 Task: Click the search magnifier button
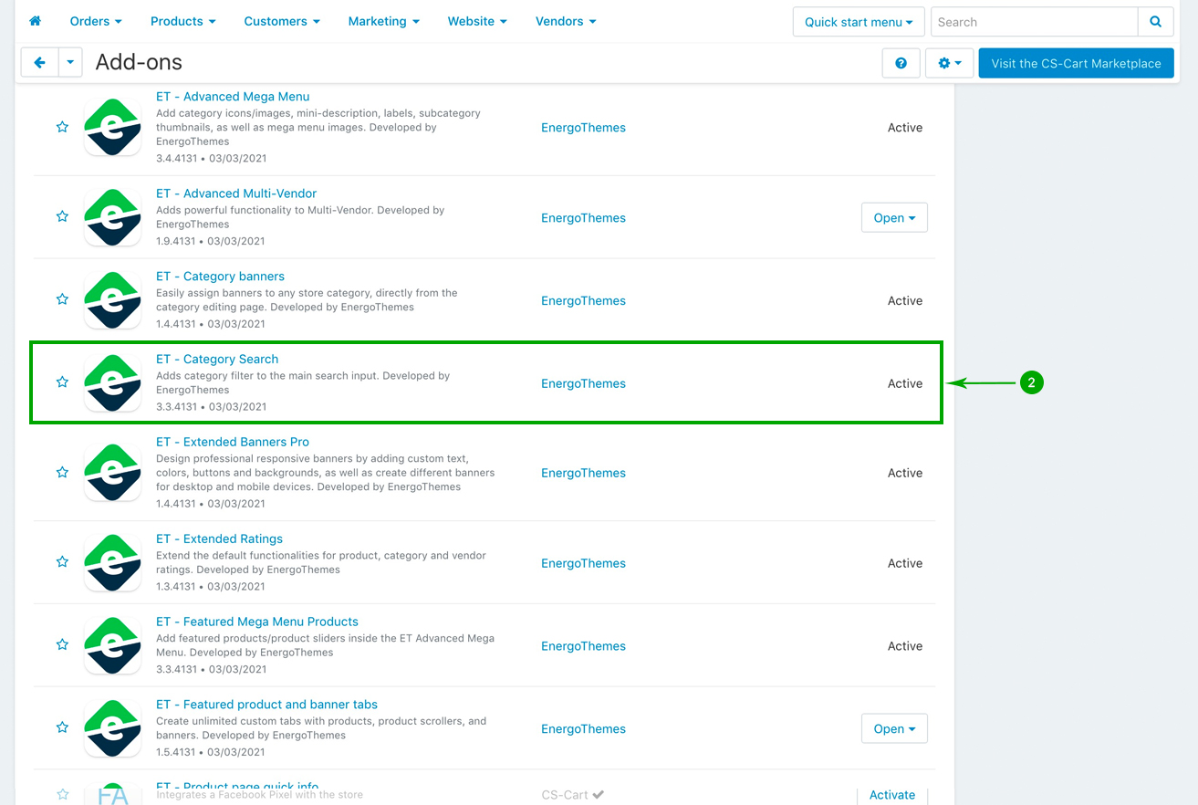(x=1155, y=22)
